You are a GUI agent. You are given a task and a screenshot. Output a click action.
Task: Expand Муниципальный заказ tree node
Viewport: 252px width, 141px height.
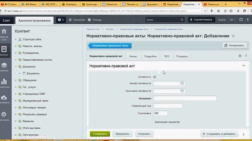point(16,101)
